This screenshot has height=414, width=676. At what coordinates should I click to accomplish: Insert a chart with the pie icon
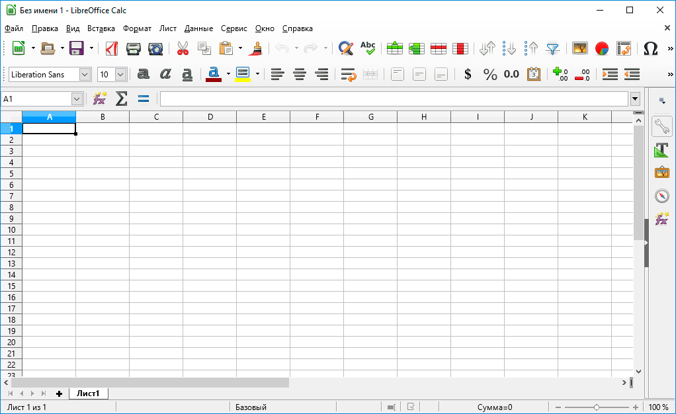pyautogui.click(x=602, y=48)
